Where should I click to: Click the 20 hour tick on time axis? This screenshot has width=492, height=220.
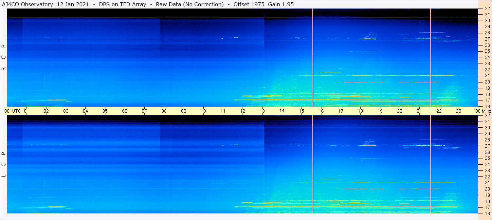400,111
